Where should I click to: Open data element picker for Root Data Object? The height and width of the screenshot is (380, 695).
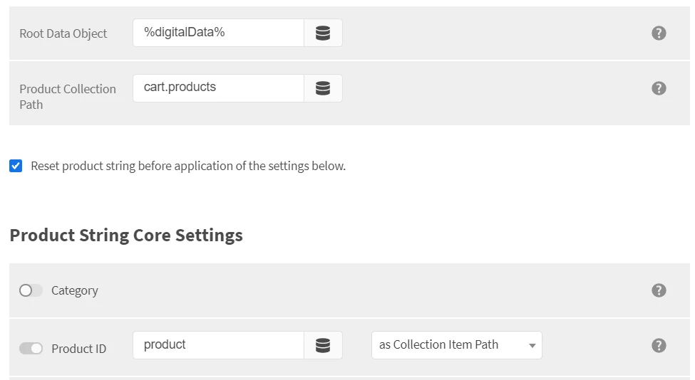[x=323, y=33]
